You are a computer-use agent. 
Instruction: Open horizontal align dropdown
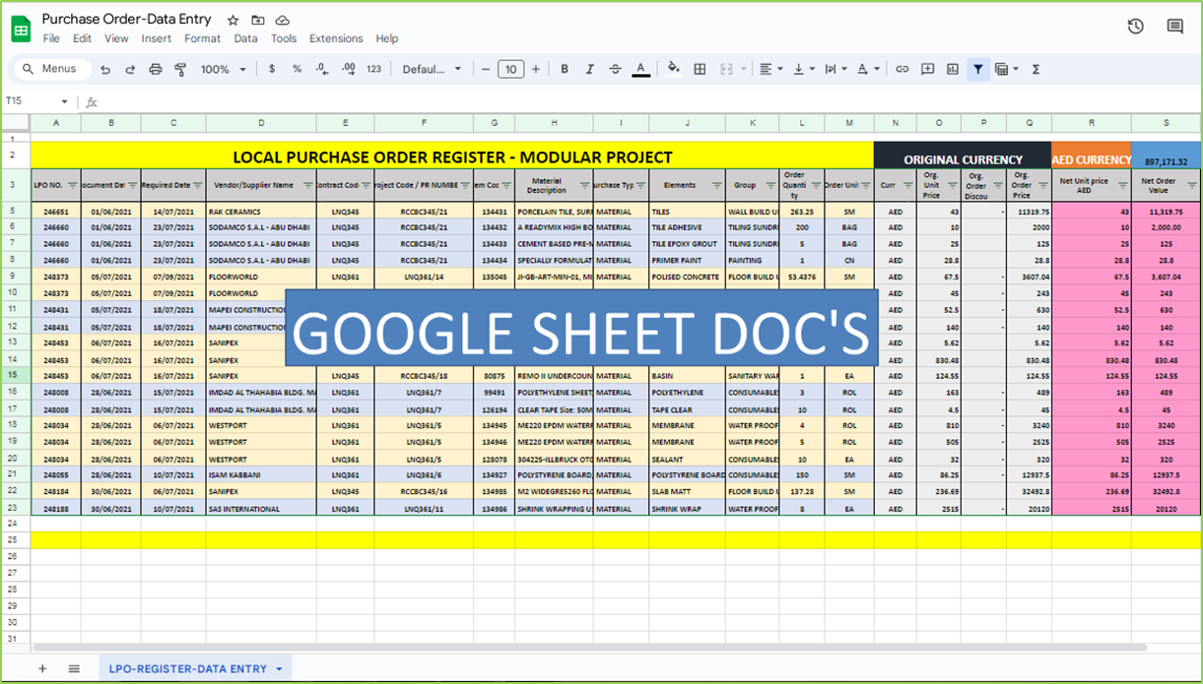(771, 69)
